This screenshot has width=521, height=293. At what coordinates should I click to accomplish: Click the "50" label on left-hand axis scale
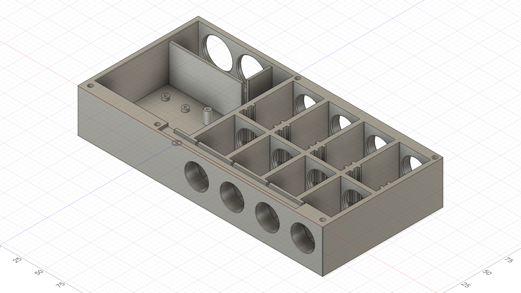[x=39, y=272]
